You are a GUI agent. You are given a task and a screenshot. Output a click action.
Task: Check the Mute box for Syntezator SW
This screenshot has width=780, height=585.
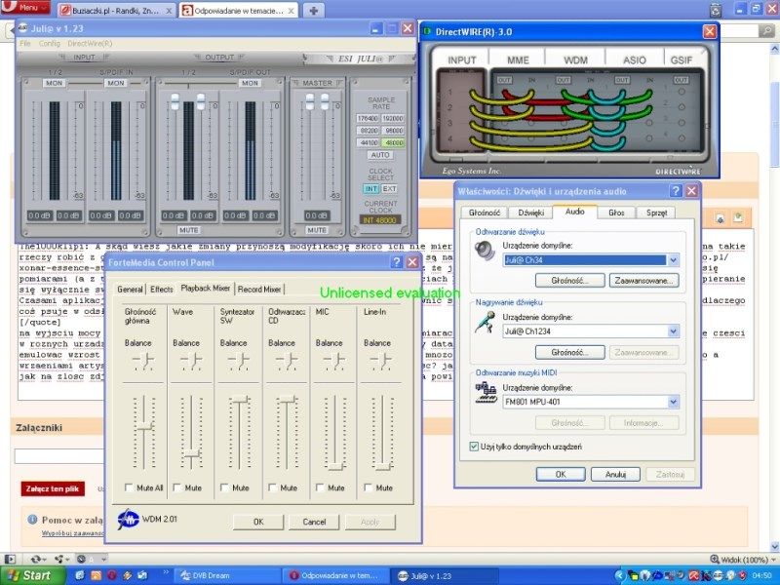[x=224, y=487]
